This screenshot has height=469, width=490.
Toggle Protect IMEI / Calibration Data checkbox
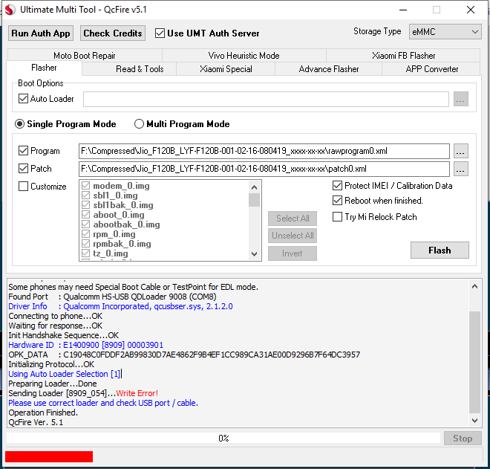point(337,186)
